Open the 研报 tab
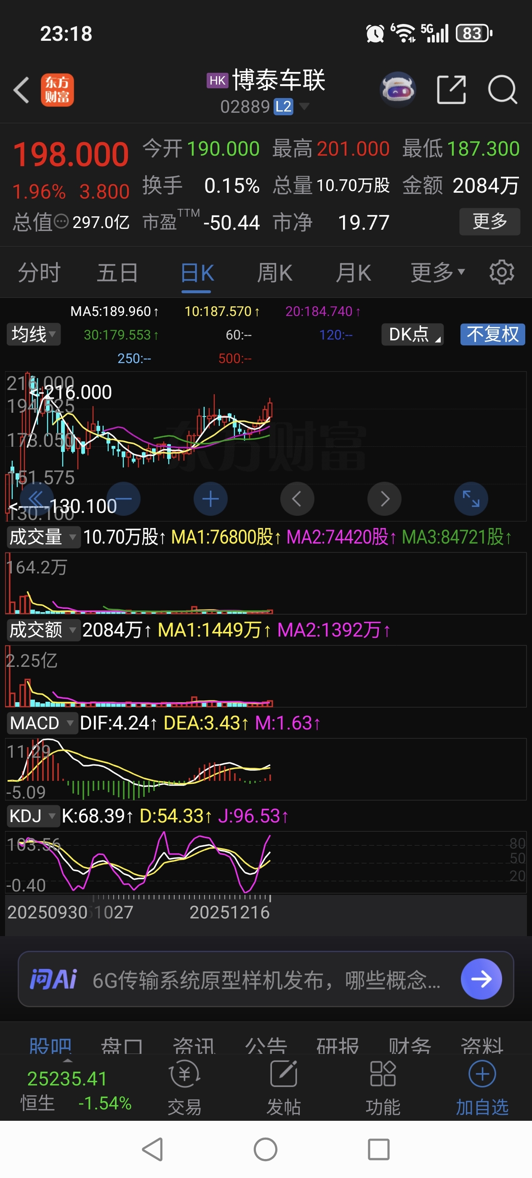This screenshot has width=532, height=1178. point(338,1045)
